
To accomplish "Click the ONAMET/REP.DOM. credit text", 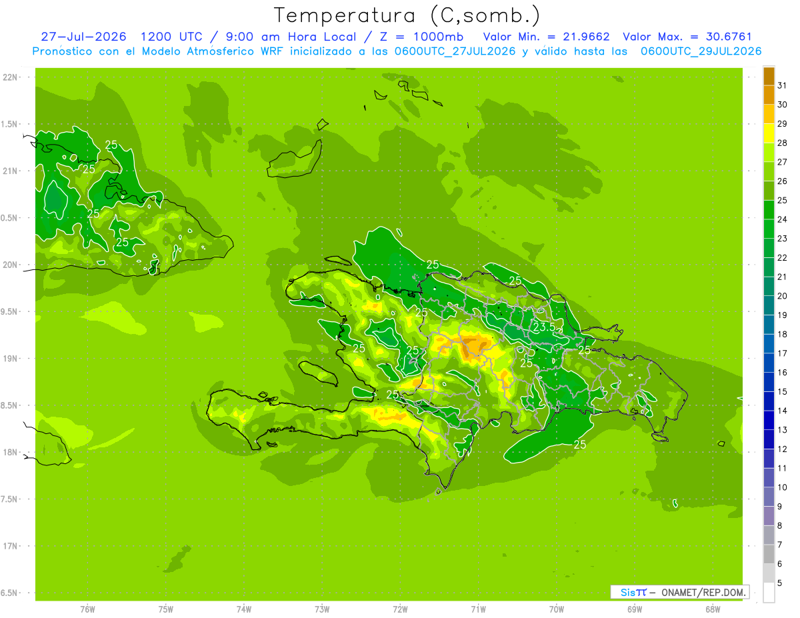I will [703, 592].
